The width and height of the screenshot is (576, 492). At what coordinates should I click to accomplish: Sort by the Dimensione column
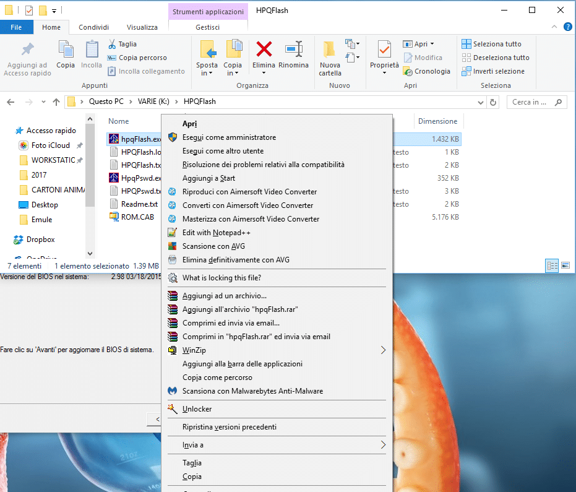tap(438, 121)
